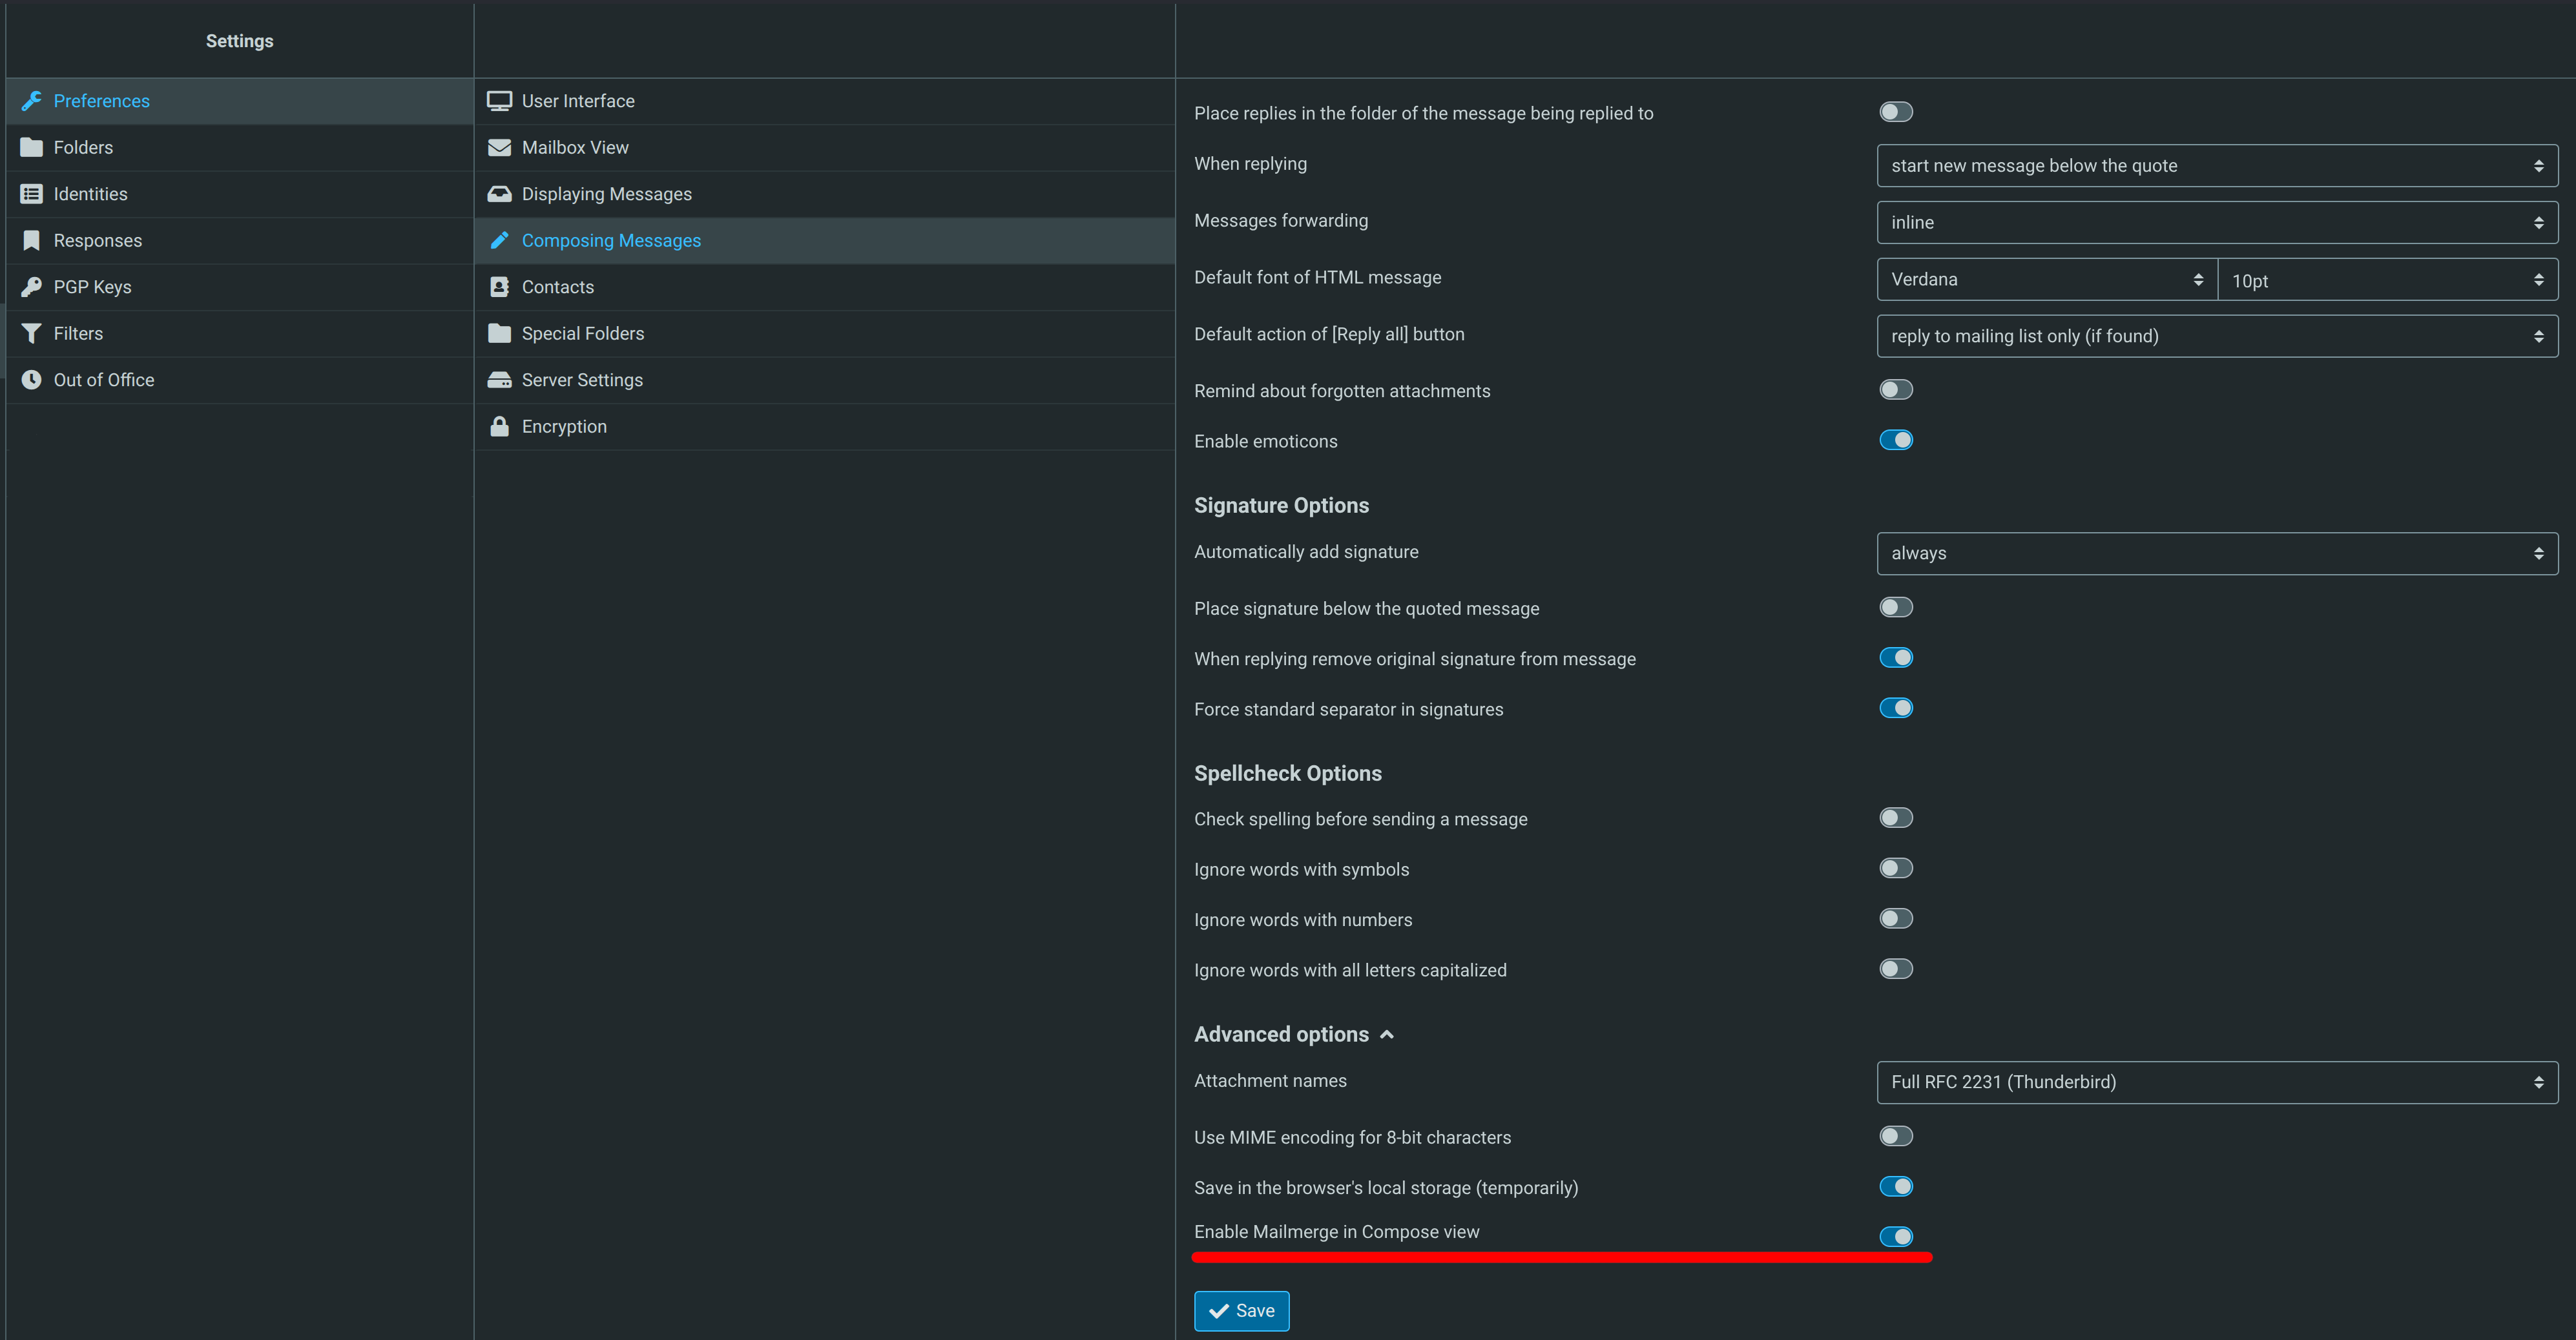
Task: Click the PGP Keys key icon
Action: coord(31,287)
